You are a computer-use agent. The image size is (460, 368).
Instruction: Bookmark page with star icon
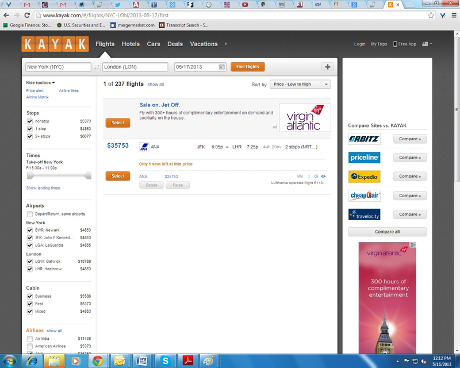(431, 16)
